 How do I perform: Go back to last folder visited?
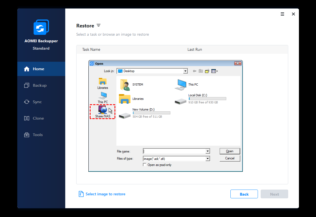point(195,71)
